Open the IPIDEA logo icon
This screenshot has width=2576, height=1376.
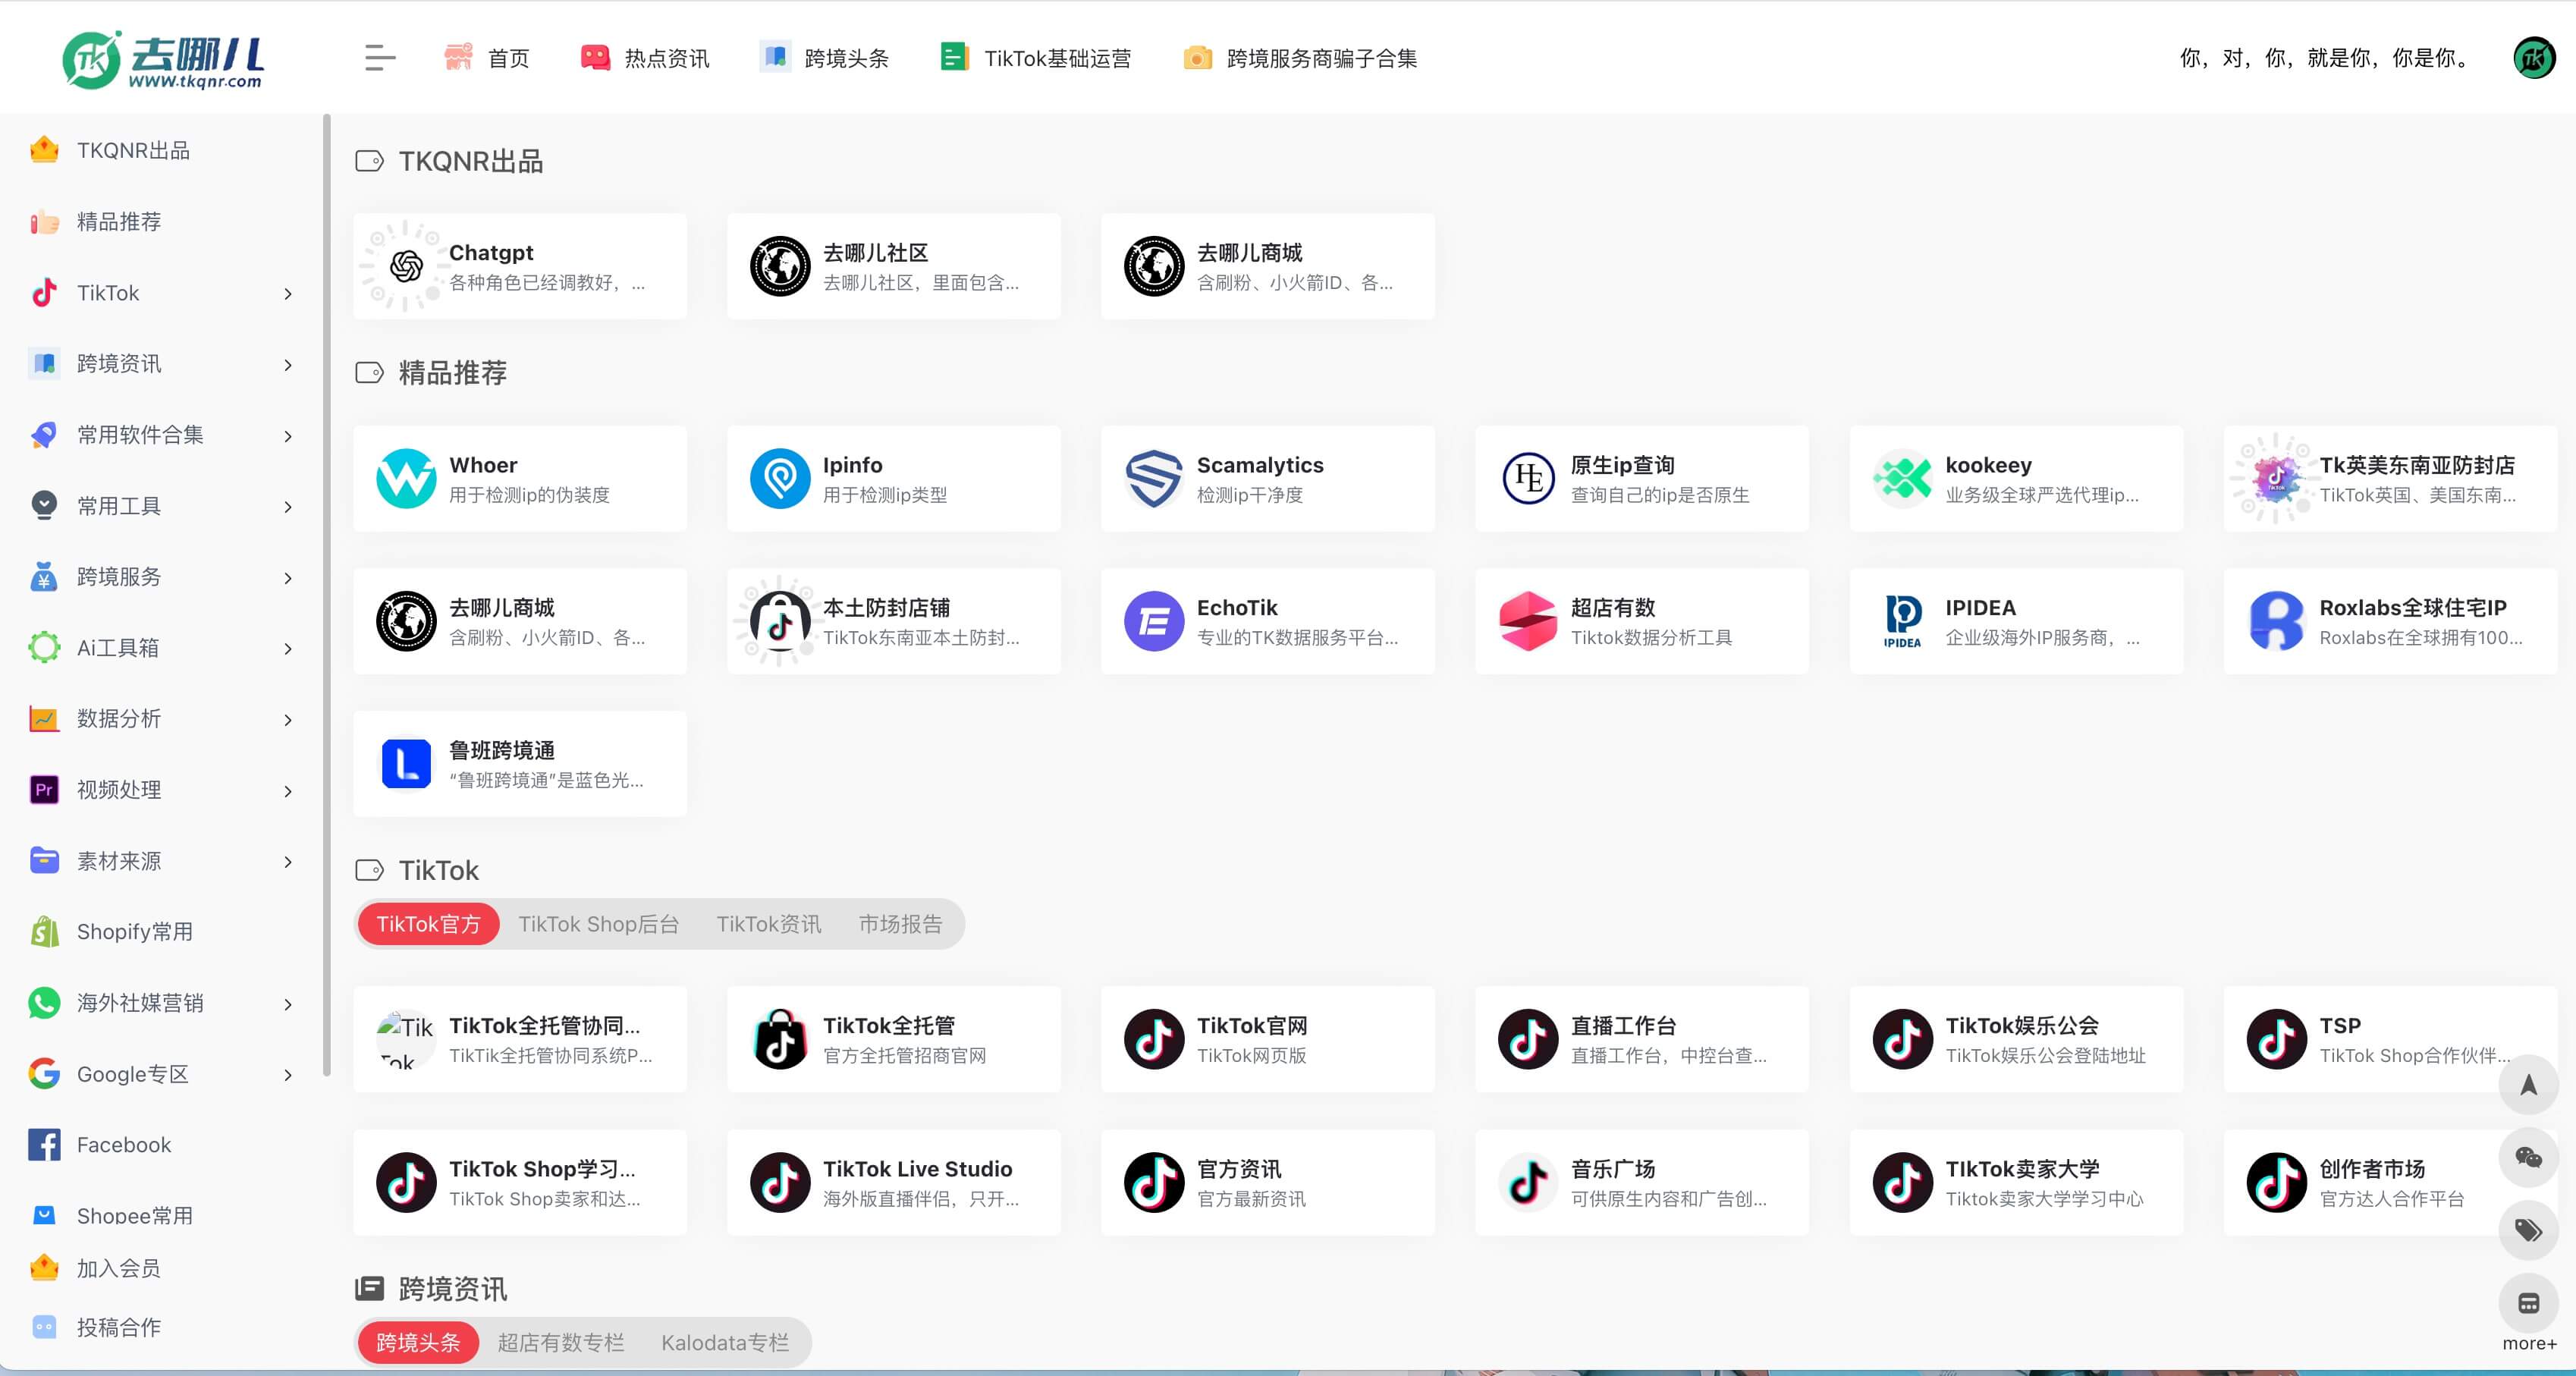point(1902,621)
